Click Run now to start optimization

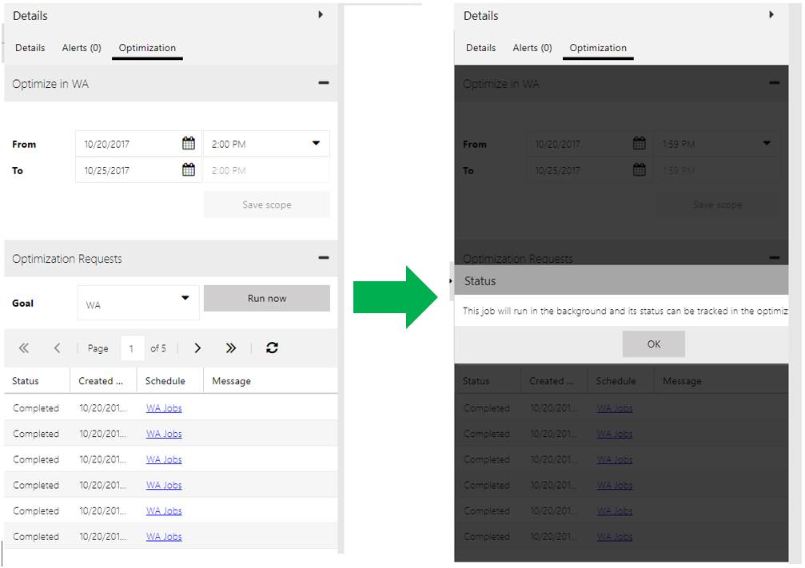pyautogui.click(x=266, y=299)
